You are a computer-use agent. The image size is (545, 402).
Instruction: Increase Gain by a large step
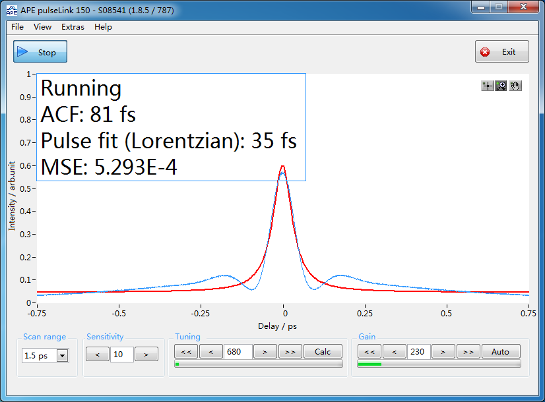click(468, 352)
